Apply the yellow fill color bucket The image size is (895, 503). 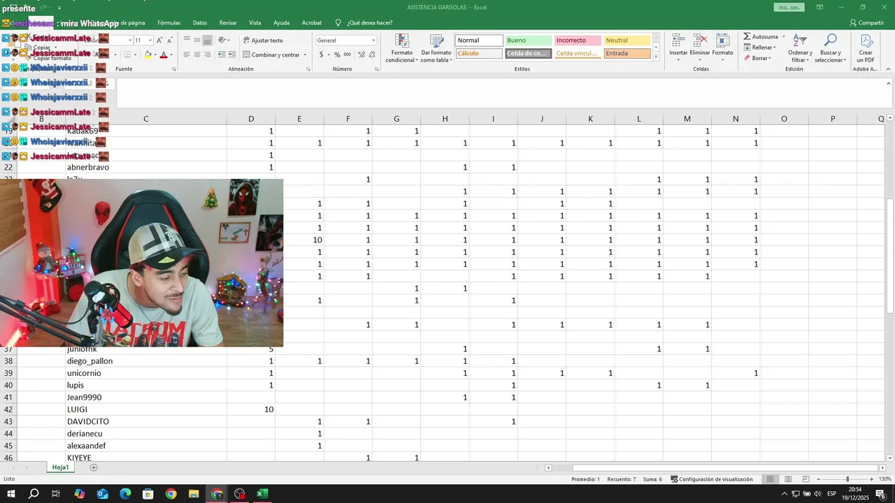[x=148, y=54]
